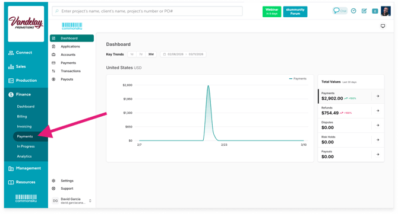This screenshot has height=214, width=398.
Task: Open the Management building icon
Action: 11,168
